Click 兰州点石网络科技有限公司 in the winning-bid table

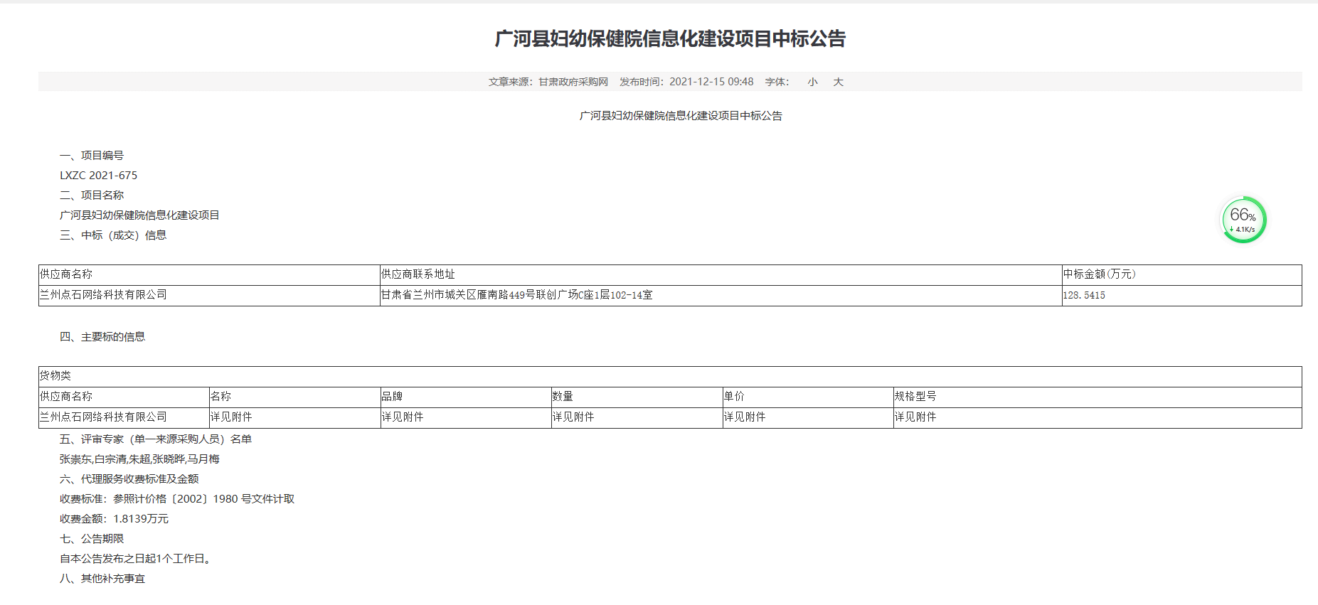(x=103, y=295)
